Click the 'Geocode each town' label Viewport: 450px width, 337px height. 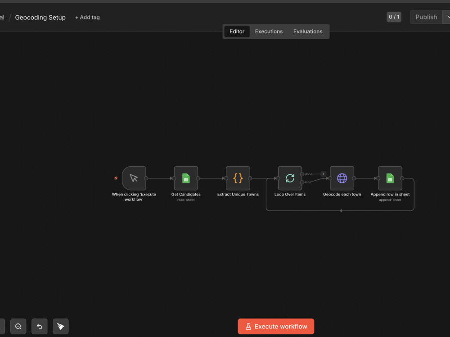coord(342,194)
